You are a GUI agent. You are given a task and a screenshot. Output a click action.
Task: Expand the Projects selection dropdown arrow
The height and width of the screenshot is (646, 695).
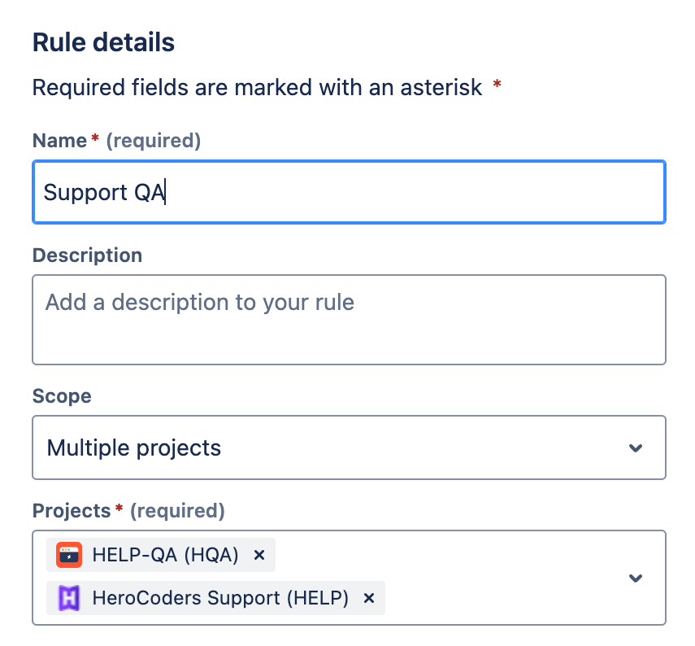[637, 578]
